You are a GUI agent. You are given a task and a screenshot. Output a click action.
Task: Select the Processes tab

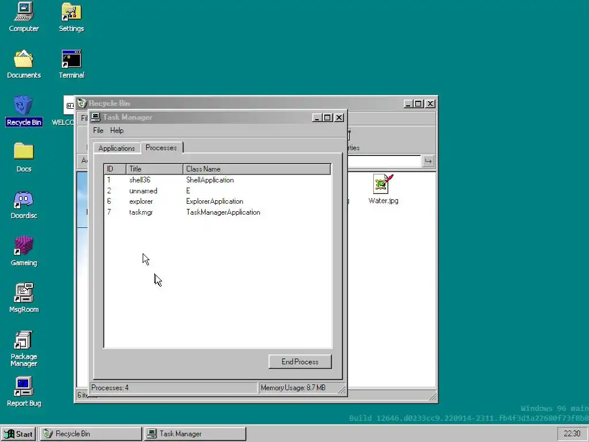point(161,148)
